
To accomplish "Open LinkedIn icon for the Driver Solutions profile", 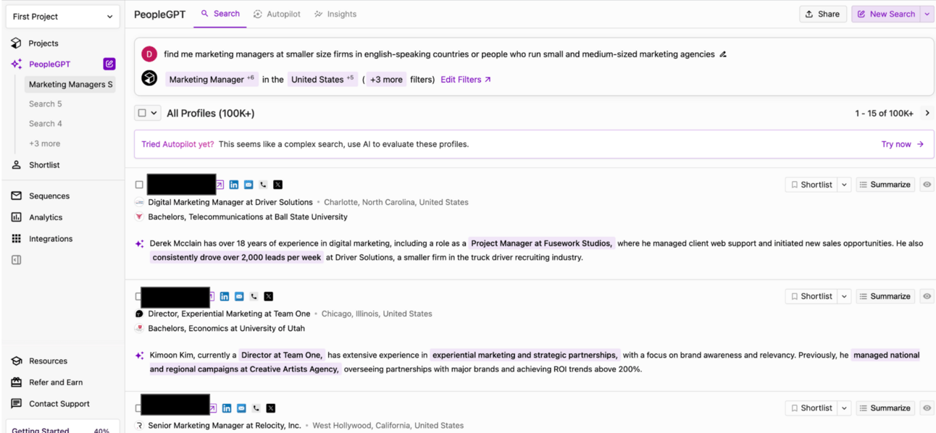I will pos(233,185).
